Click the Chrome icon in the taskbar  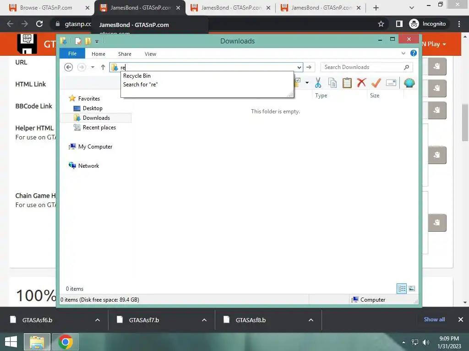pos(65,342)
